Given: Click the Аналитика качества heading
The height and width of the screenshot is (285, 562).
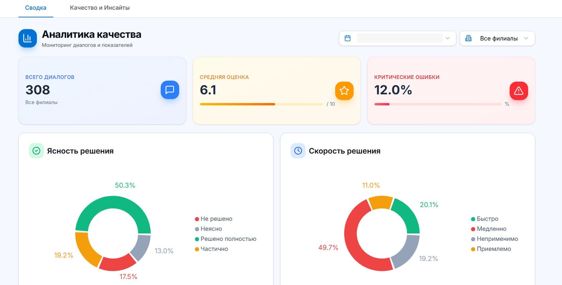Looking at the screenshot, I should click(x=92, y=34).
